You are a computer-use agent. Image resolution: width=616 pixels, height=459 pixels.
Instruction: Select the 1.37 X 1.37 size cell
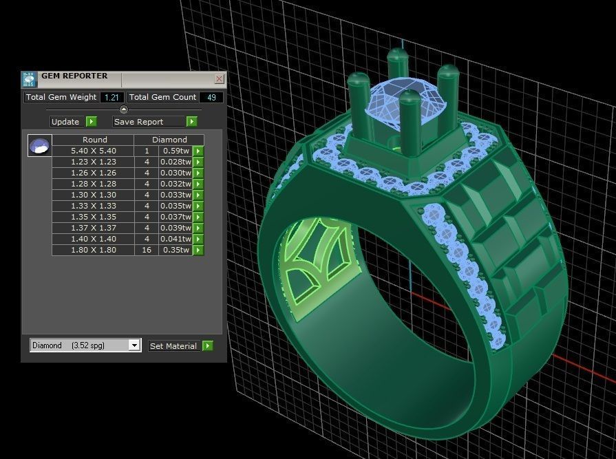pos(93,228)
